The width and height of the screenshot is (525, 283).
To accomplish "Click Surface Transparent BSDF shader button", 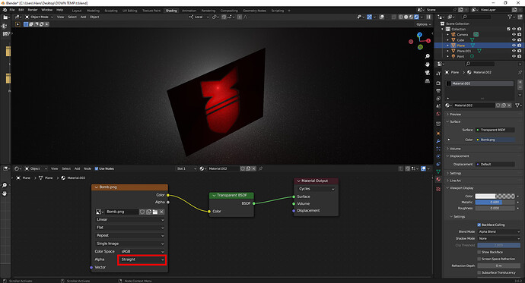I will tap(495, 130).
